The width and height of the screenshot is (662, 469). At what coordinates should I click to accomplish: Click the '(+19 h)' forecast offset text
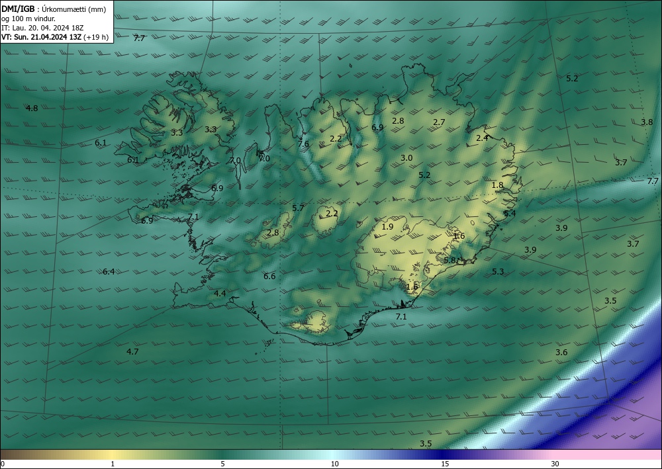96,37
